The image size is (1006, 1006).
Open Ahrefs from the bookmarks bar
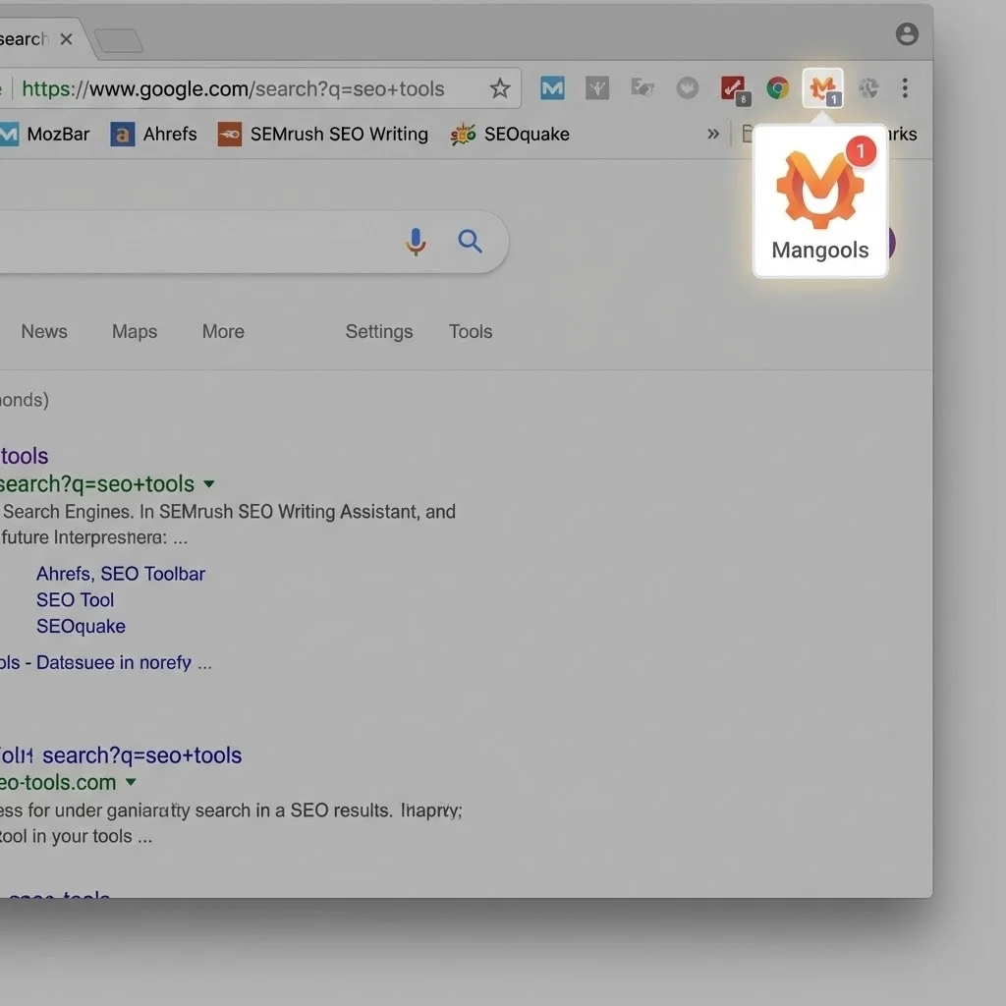tap(153, 135)
